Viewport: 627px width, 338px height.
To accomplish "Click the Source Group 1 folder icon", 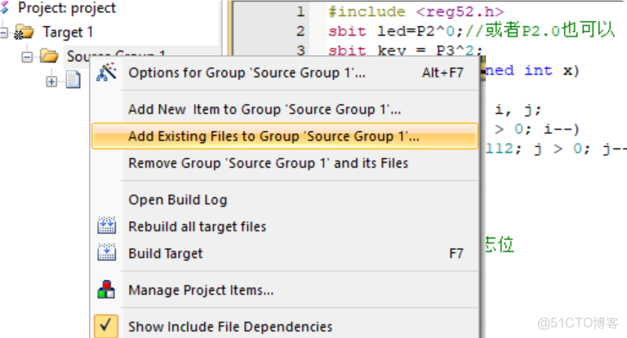I will point(49,56).
